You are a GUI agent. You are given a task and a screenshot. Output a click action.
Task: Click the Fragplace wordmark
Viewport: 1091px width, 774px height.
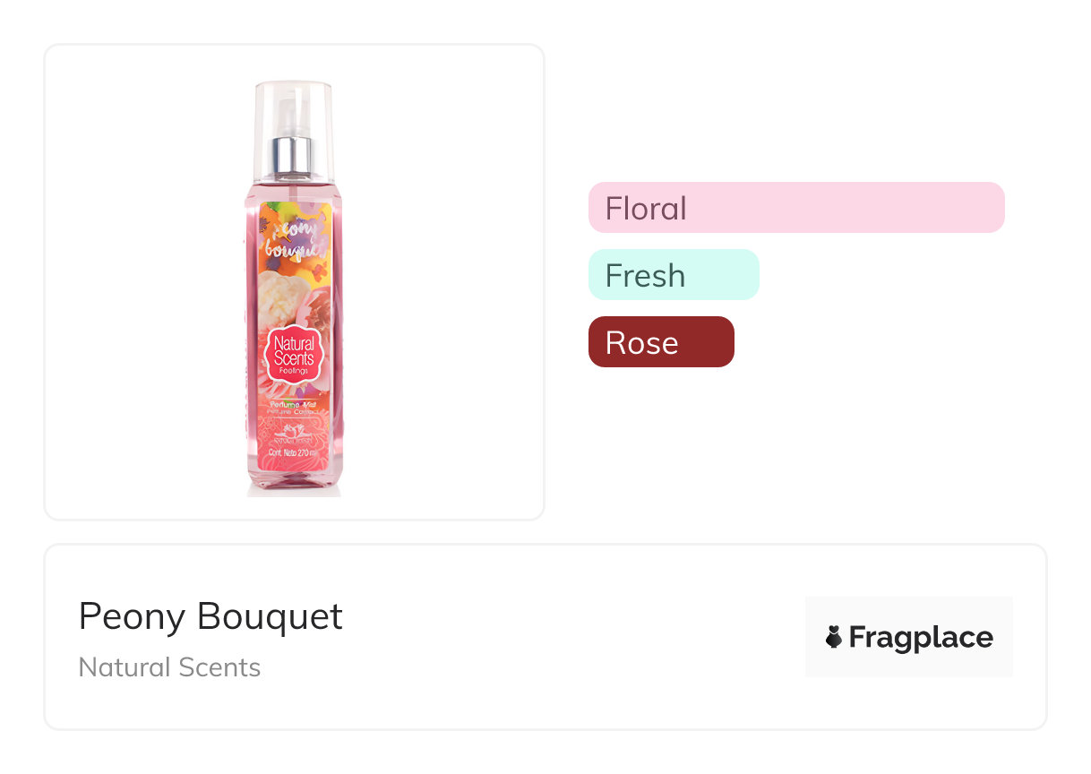point(921,638)
